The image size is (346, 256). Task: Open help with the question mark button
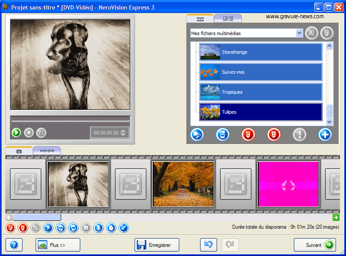[14, 245]
